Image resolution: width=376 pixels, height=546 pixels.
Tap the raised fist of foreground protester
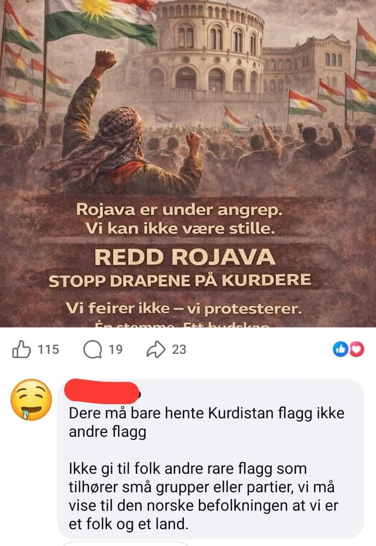tap(105, 59)
